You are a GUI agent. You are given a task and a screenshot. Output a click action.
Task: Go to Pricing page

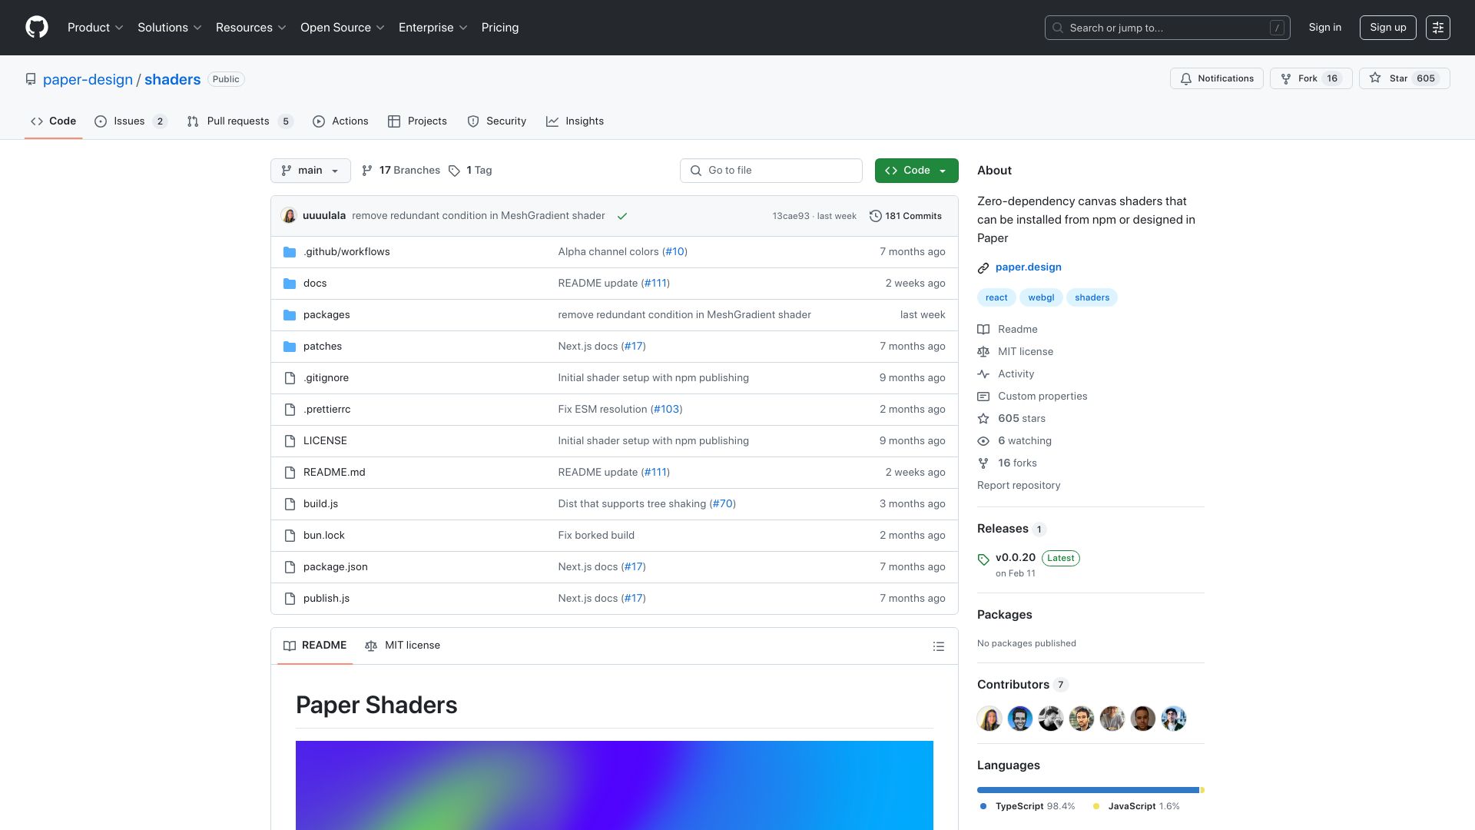pos(500,28)
